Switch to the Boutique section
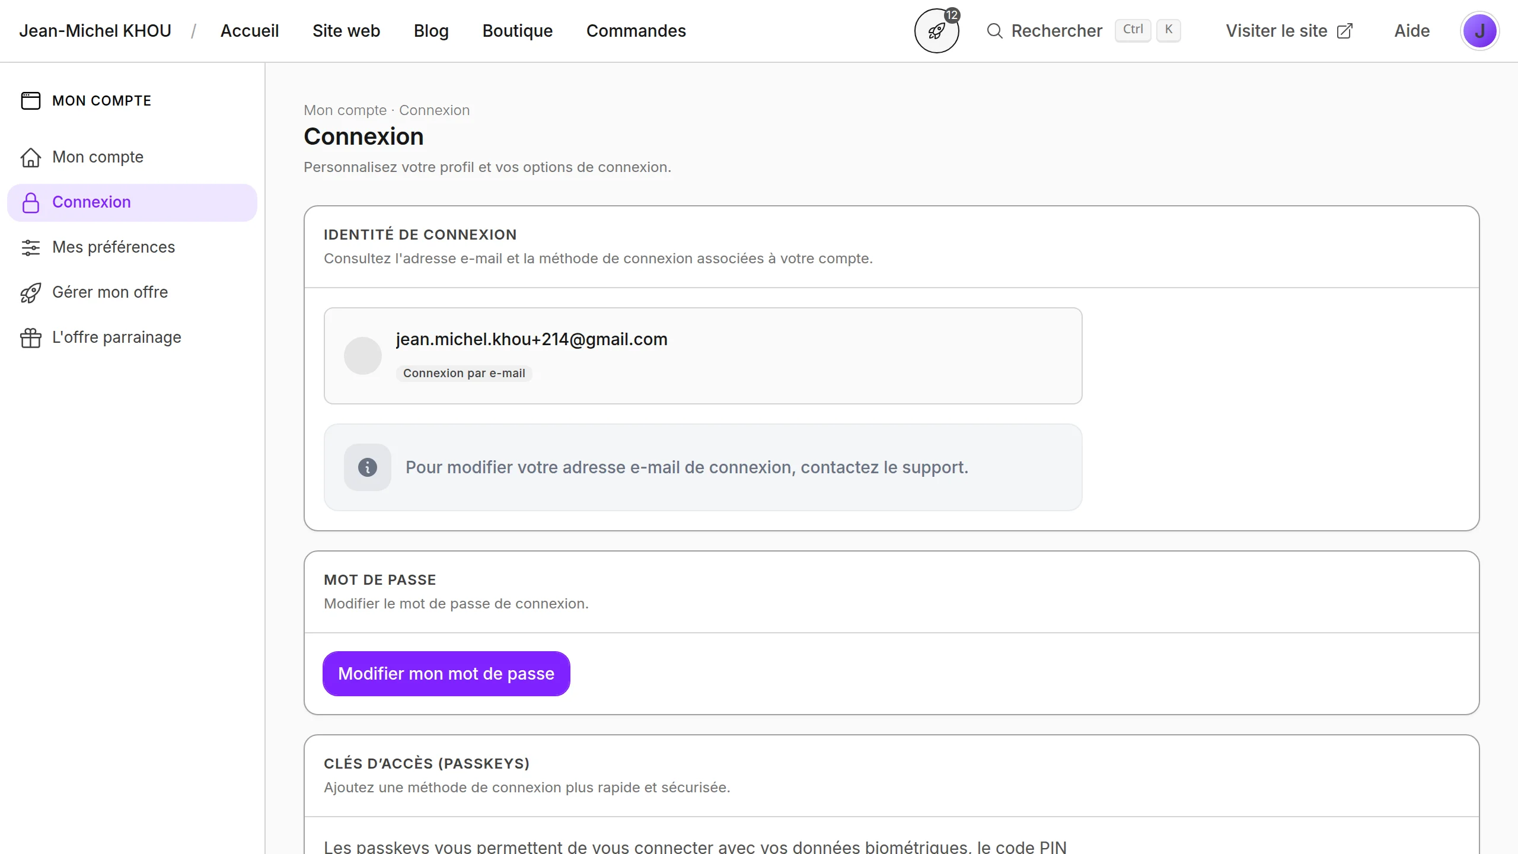Screen dimensions: 1518x854 pyautogui.click(x=517, y=31)
